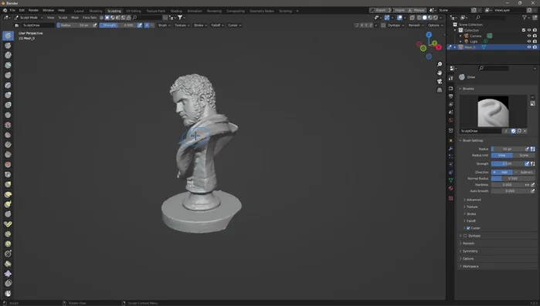This screenshot has width=540, height=306.
Task: Select the Draw Sharp brush
Action: 8,45
